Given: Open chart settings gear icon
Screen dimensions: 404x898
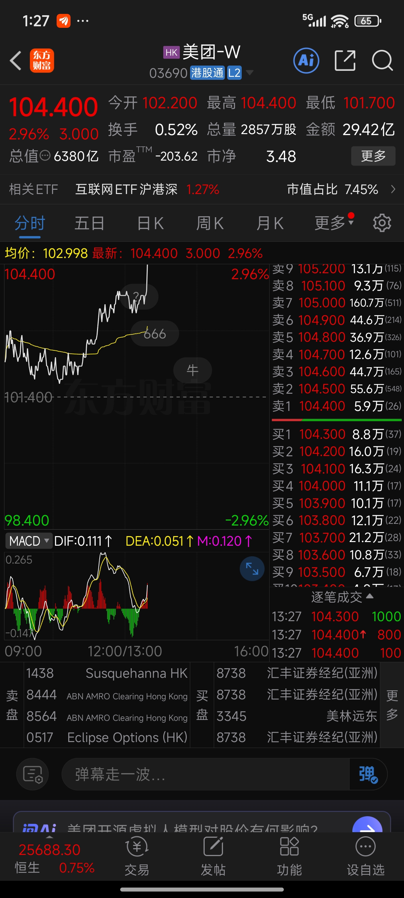Looking at the screenshot, I should coord(382,223).
